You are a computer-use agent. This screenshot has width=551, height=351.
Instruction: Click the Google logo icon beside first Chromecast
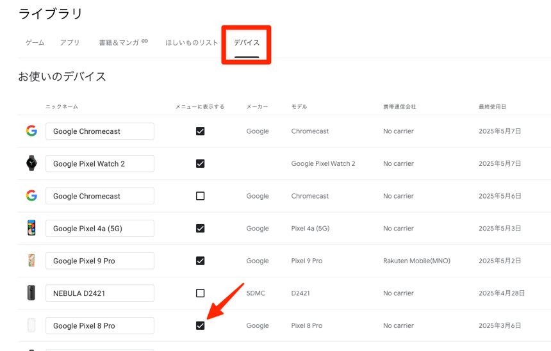pyautogui.click(x=31, y=131)
